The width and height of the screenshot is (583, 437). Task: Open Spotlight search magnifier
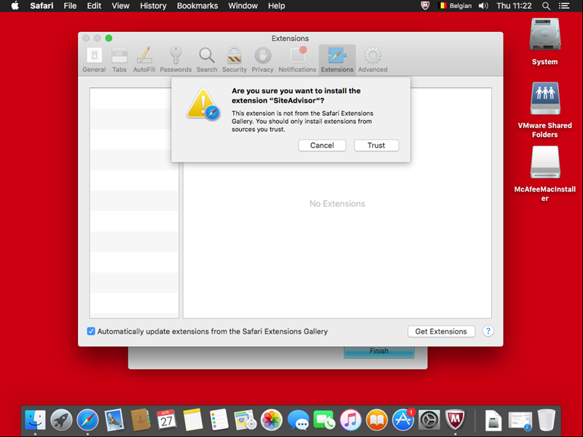pyautogui.click(x=546, y=6)
